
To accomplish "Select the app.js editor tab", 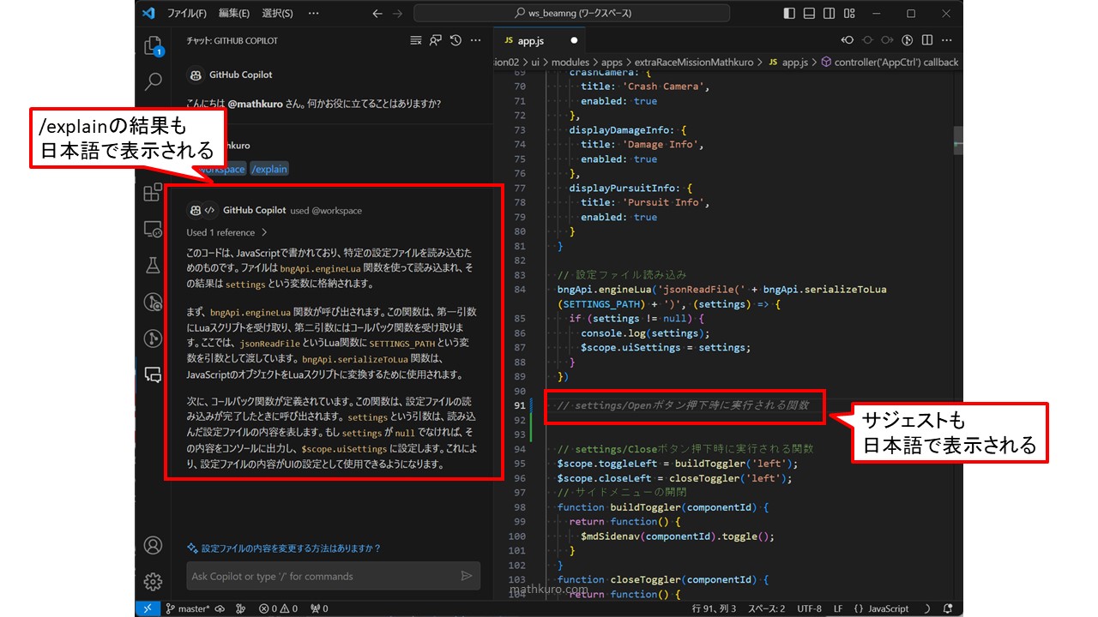I will point(540,40).
